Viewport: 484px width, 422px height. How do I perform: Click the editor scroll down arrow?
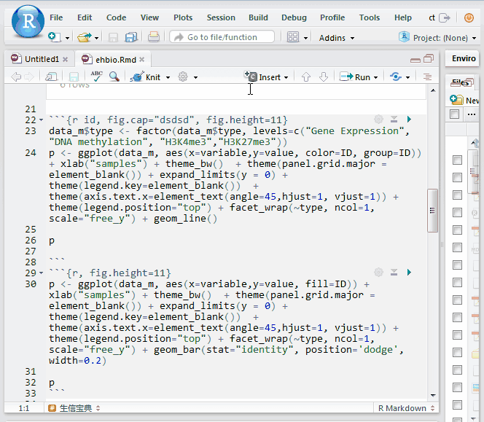click(x=433, y=396)
